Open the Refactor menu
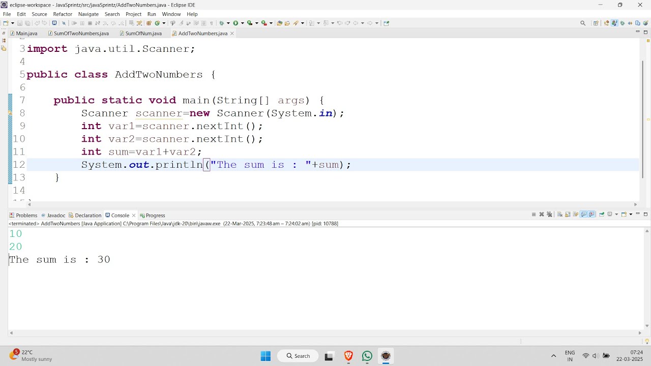Screen dimensions: 651x366 coord(63,14)
